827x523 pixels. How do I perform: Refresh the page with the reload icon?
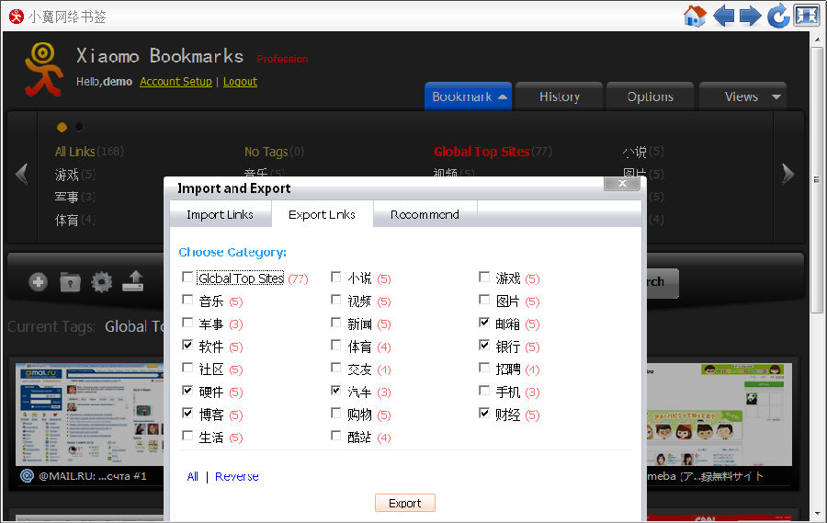point(778,16)
